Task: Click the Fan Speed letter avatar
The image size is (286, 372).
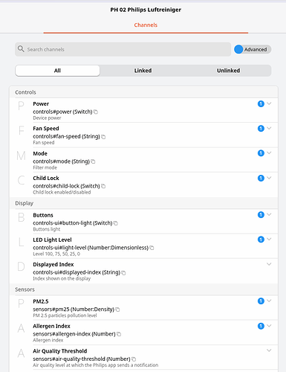Action: (21, 130)
